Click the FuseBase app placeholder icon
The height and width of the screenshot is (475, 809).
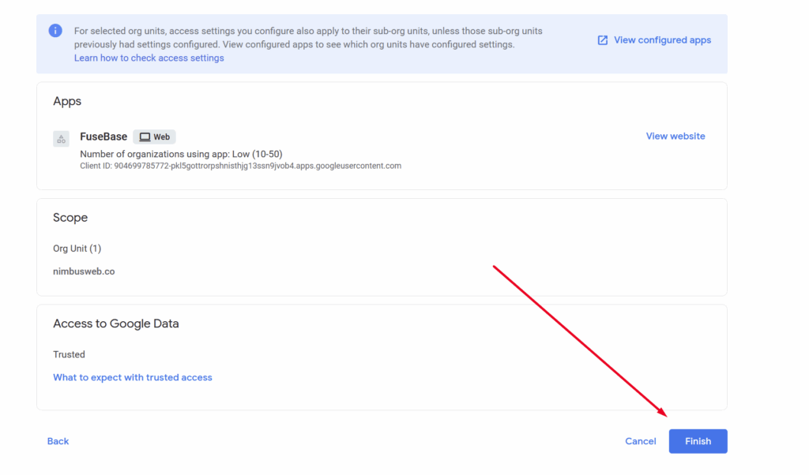(61, 139)
